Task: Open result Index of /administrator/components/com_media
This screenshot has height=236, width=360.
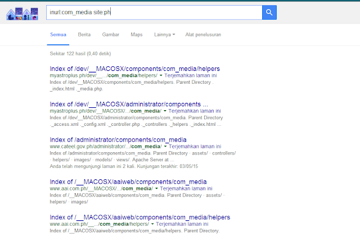Action: tap(118, 140)
